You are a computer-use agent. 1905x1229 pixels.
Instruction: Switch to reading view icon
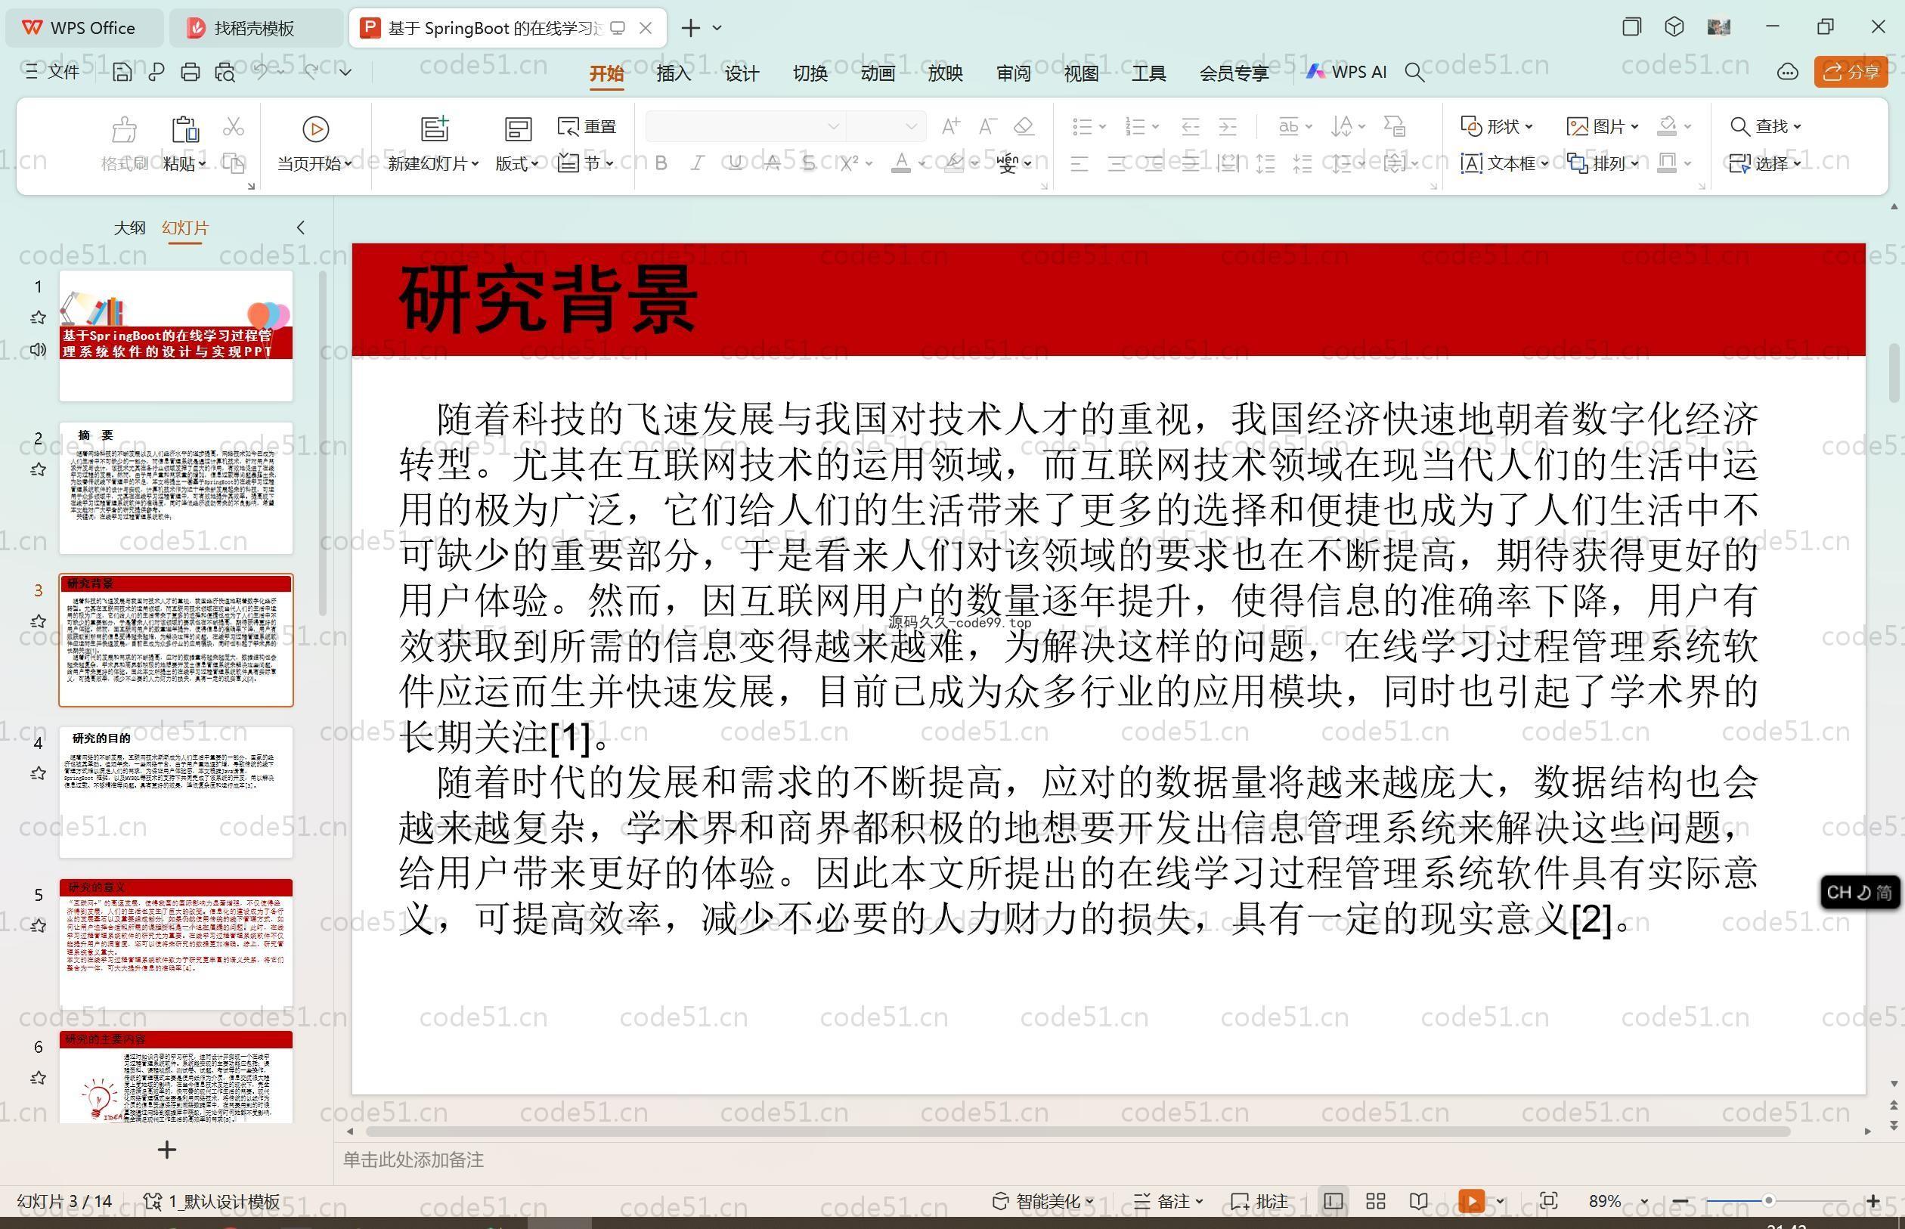1418,1201
